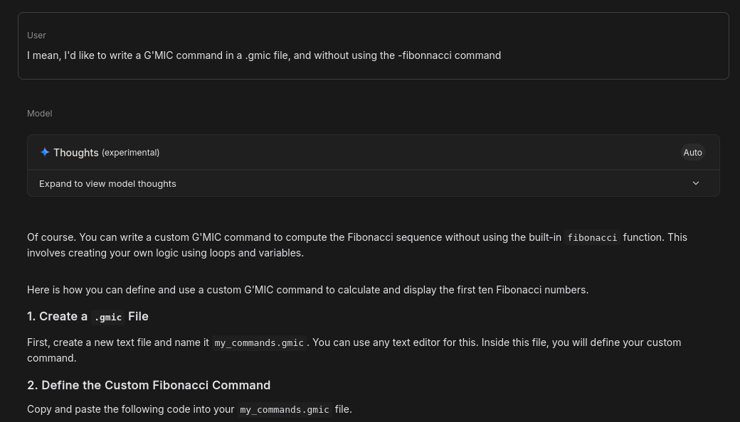Screen dimensions: 740x422
Task: Click the blue sparkle Thoughts icon
Action: 45,152
